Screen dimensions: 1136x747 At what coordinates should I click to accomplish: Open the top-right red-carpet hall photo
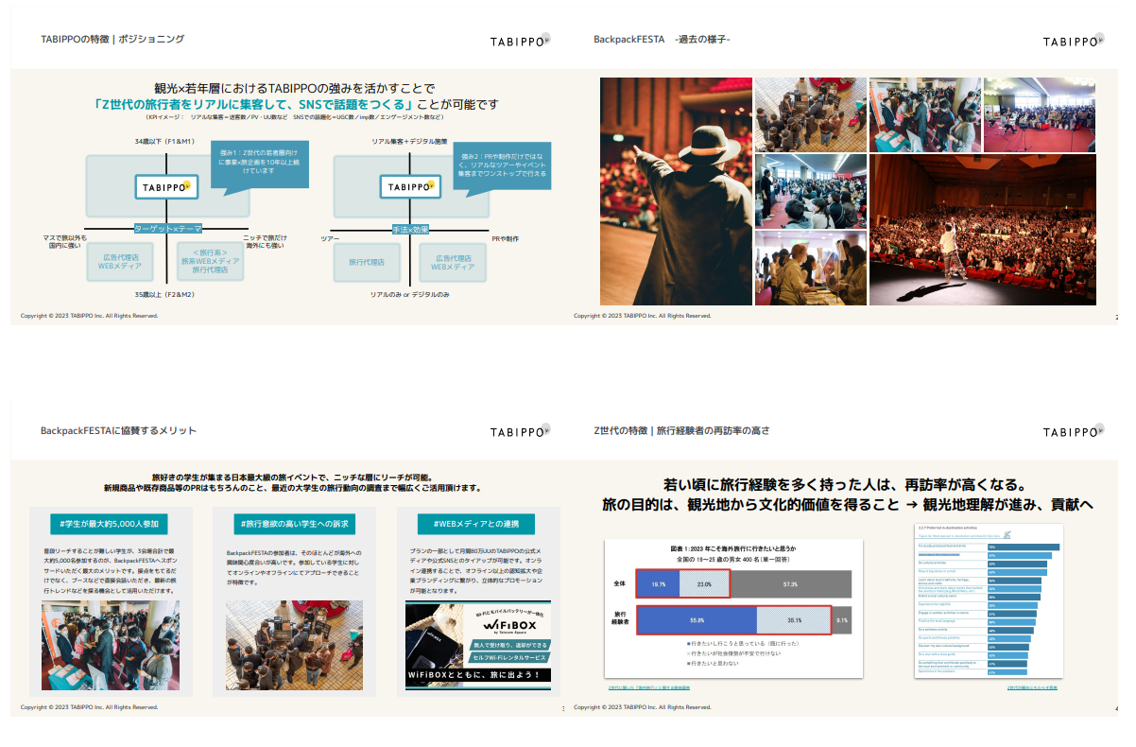coord(1040,114)
